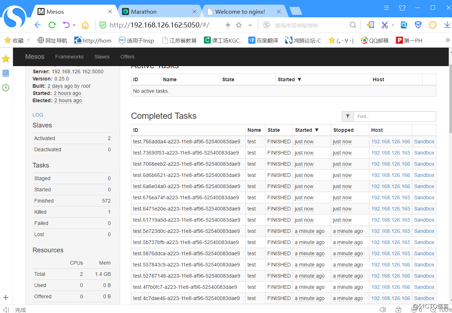
Task: Open a new tab with the plus tab button
Action: [296, 11]
